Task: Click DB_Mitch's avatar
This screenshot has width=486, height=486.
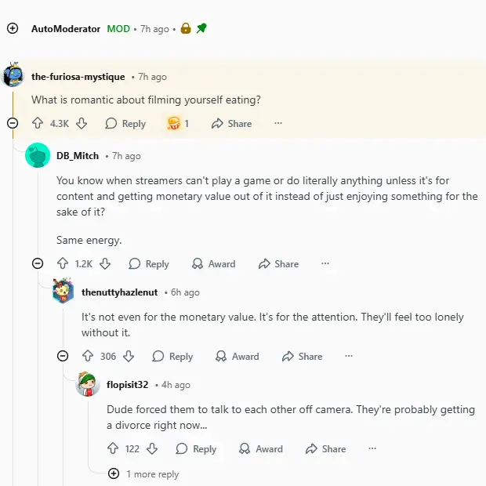Action: click(38, 155)
